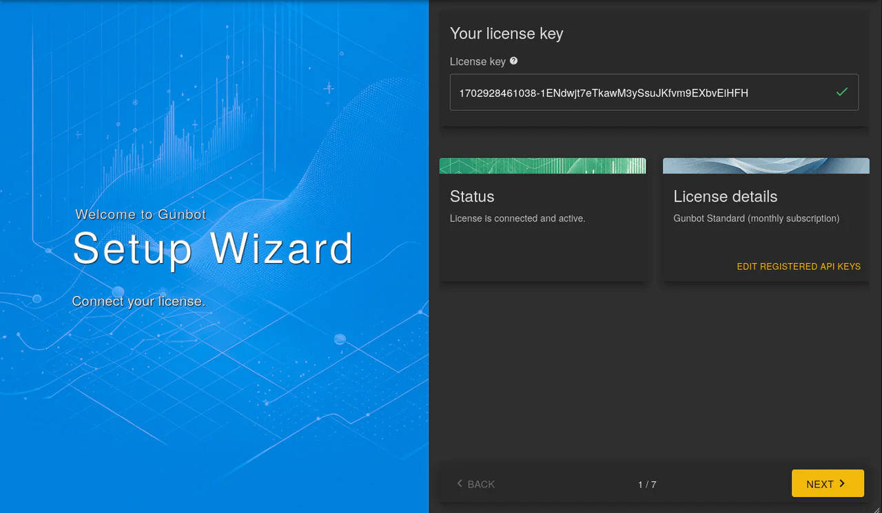Click the "Connect your license." subtitle
Viewport: 882px width, 513px height.
[139, 302]
